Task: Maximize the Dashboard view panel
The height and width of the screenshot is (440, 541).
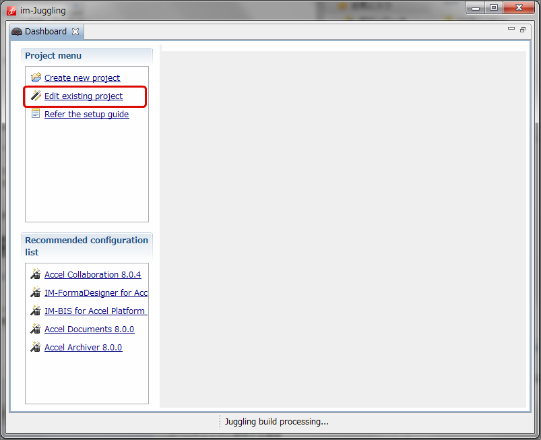Action: (x=523, y=30)
